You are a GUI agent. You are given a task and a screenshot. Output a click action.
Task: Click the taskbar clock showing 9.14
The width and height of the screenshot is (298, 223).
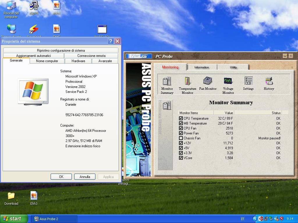point(290,219)
